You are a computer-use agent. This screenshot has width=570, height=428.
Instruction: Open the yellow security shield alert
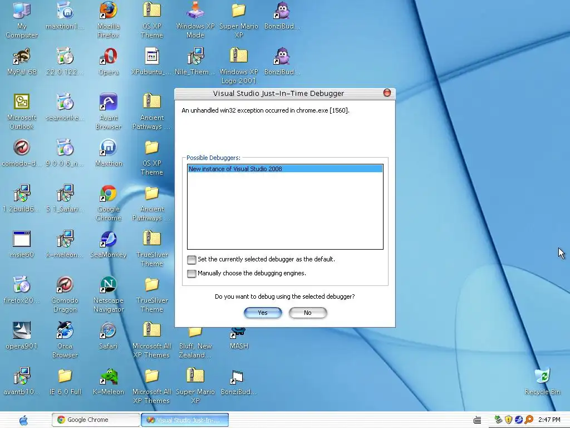pos(509,420)
